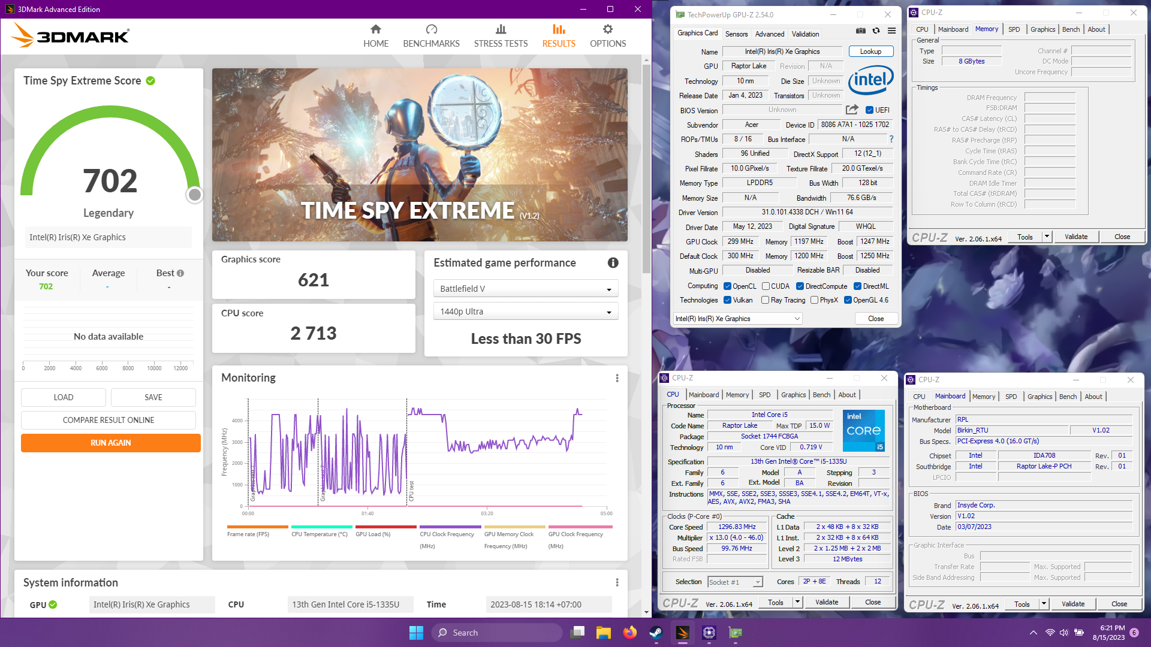The image size is (1151, 647).
Task: Click the Time Spy Extreme banner image
Action: point(420,155)
